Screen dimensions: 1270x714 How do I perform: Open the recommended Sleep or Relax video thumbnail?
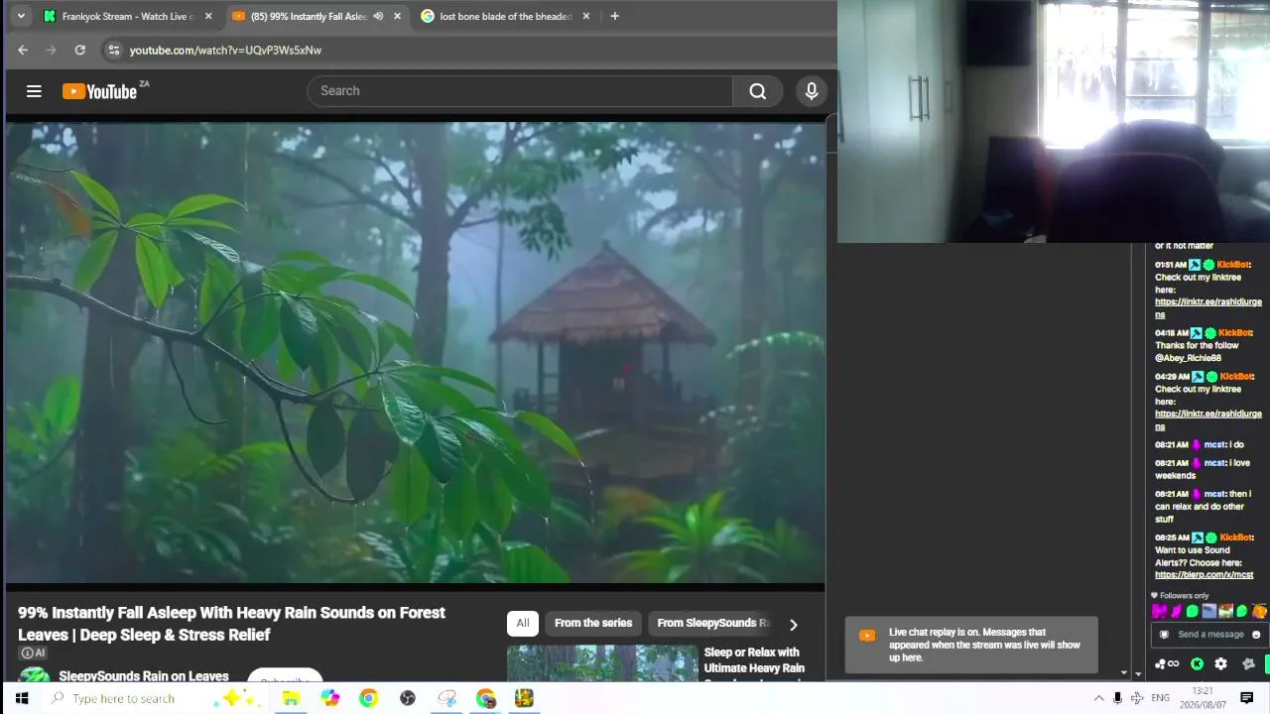(602, 662)
